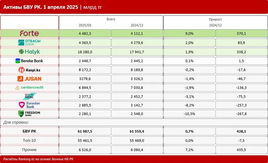Select the 'Топ-10' row label

tap(29, 141)
